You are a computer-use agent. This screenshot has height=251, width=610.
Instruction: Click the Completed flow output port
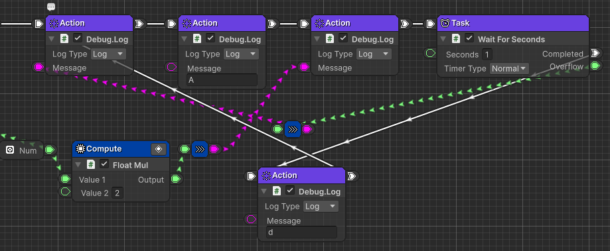595,53
